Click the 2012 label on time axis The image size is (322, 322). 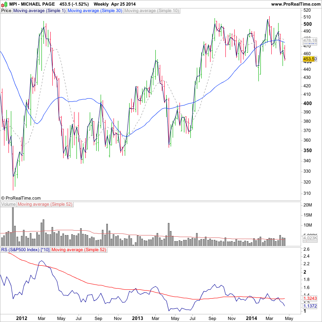point(22,318)
